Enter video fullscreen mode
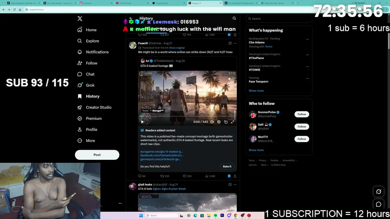 click(232, 122)
